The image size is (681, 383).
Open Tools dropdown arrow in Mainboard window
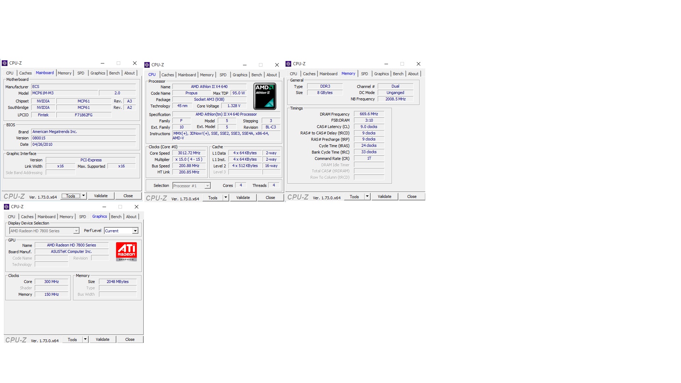(x=84, y=196)
